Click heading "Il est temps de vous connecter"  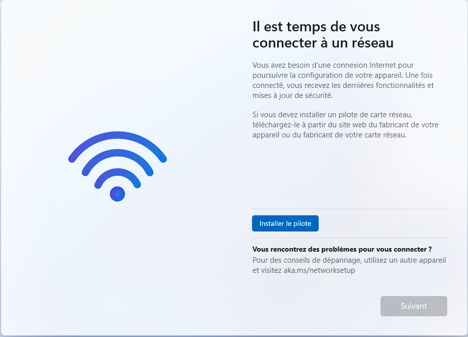tap(323, 34)
